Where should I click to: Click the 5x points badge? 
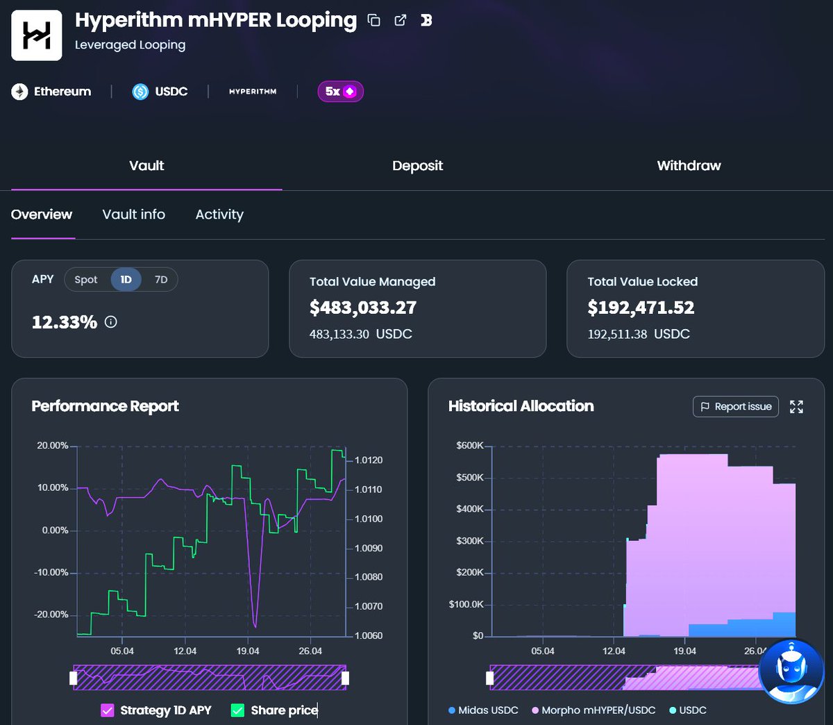point(341,92)
